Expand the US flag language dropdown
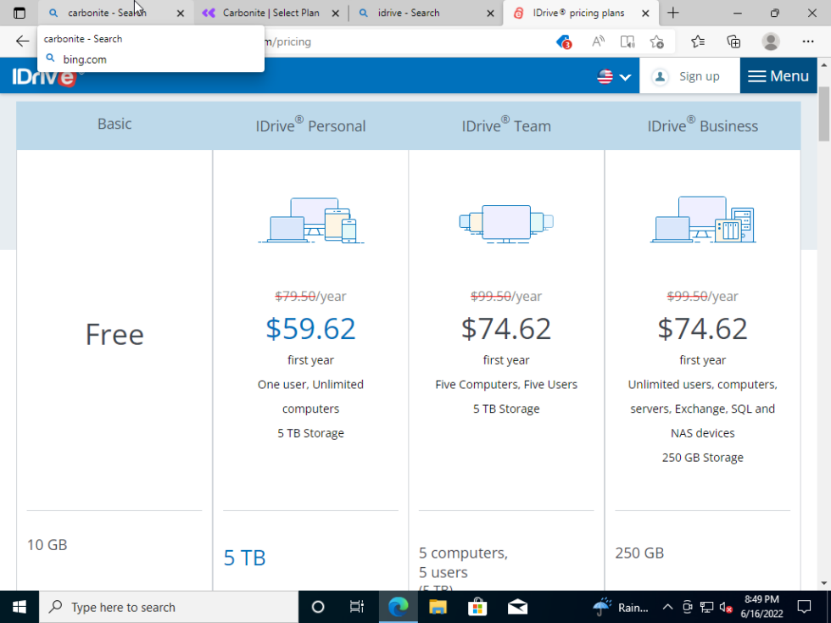The width and height of the screenshot is (831, 623). [x=614, y=76]
